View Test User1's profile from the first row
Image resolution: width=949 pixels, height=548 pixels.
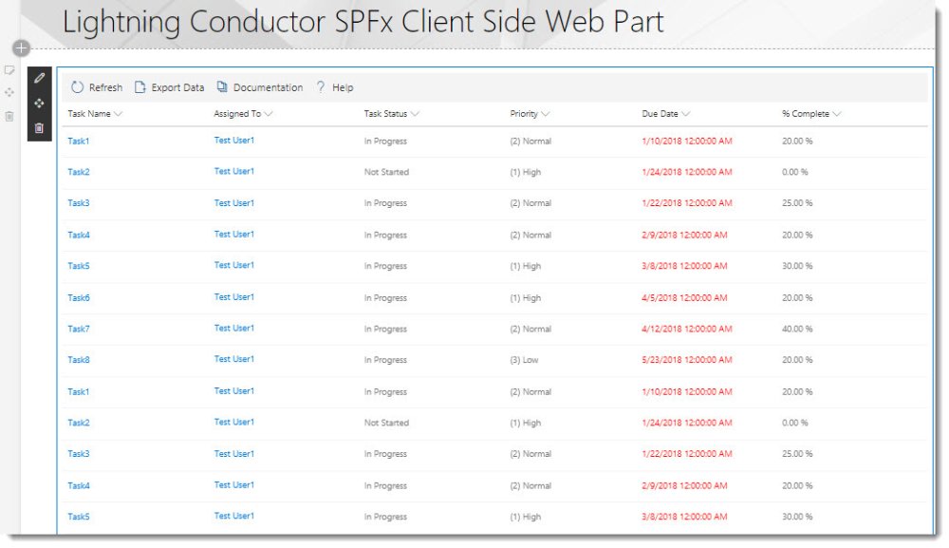pyautogui.click(x=233, y=141)
